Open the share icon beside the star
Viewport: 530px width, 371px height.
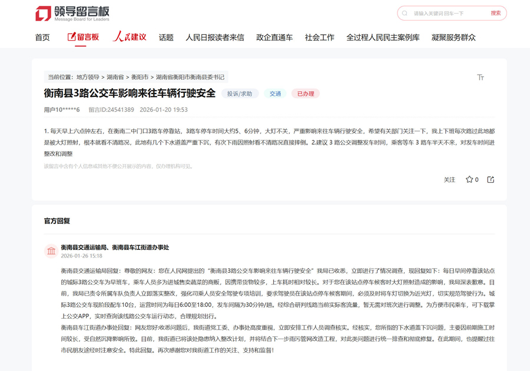pyautogui.click(x=492, y=180)
